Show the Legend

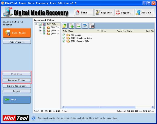17,91
